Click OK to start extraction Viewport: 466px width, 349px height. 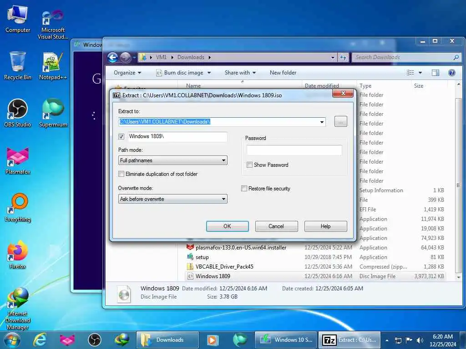pos(228,226)
